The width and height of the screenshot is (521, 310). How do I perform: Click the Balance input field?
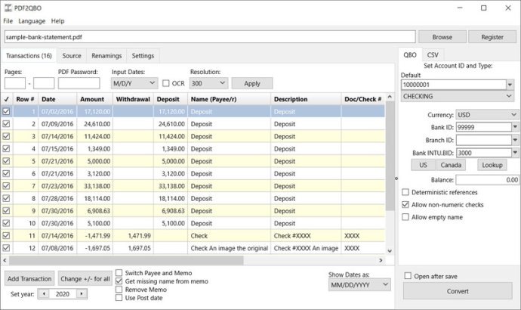click(x=487, y=180)
